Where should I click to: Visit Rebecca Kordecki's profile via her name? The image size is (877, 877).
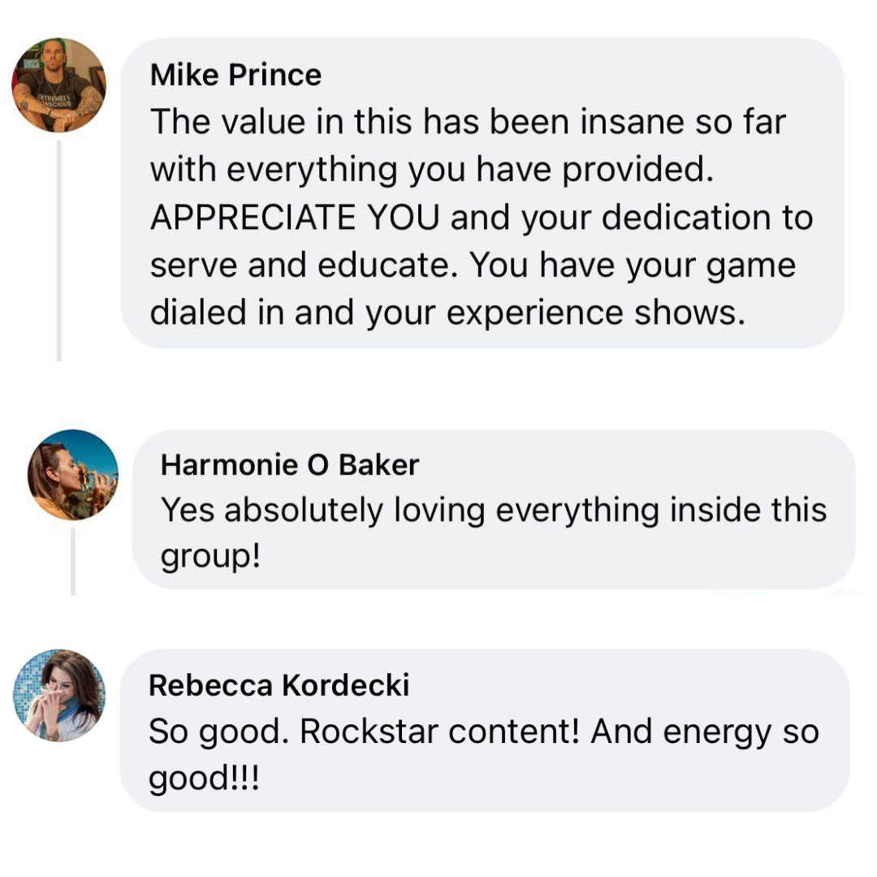point(279,685)
